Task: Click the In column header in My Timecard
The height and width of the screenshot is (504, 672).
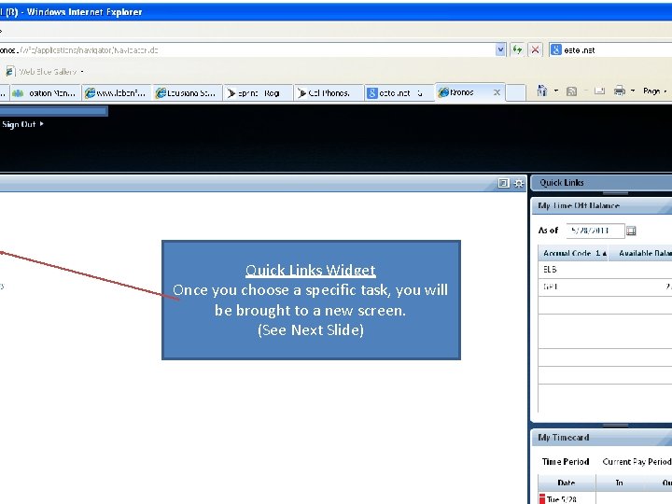Action: coord(620,483)
